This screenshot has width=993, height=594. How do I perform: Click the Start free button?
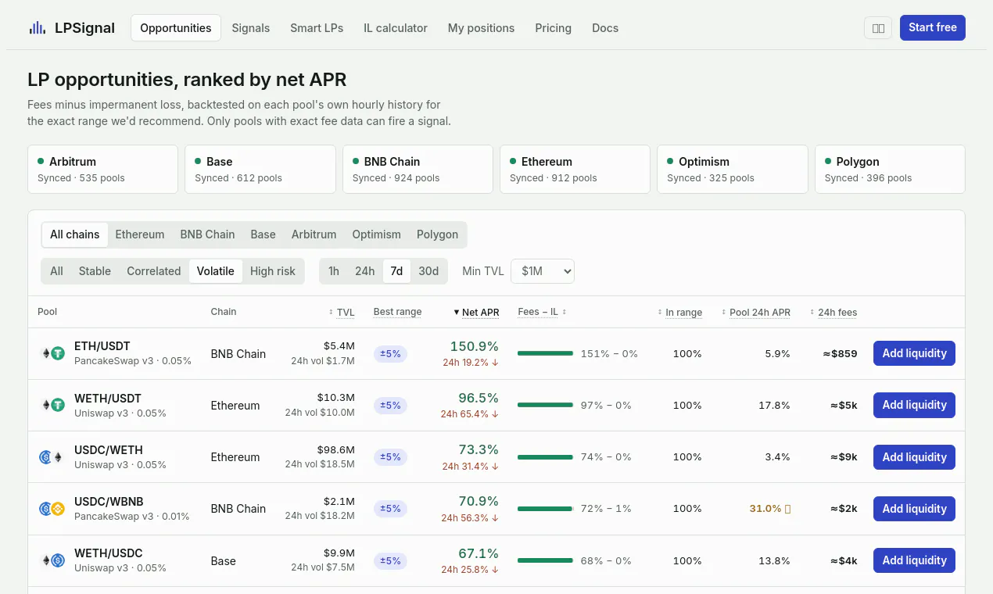click(933, 27)
